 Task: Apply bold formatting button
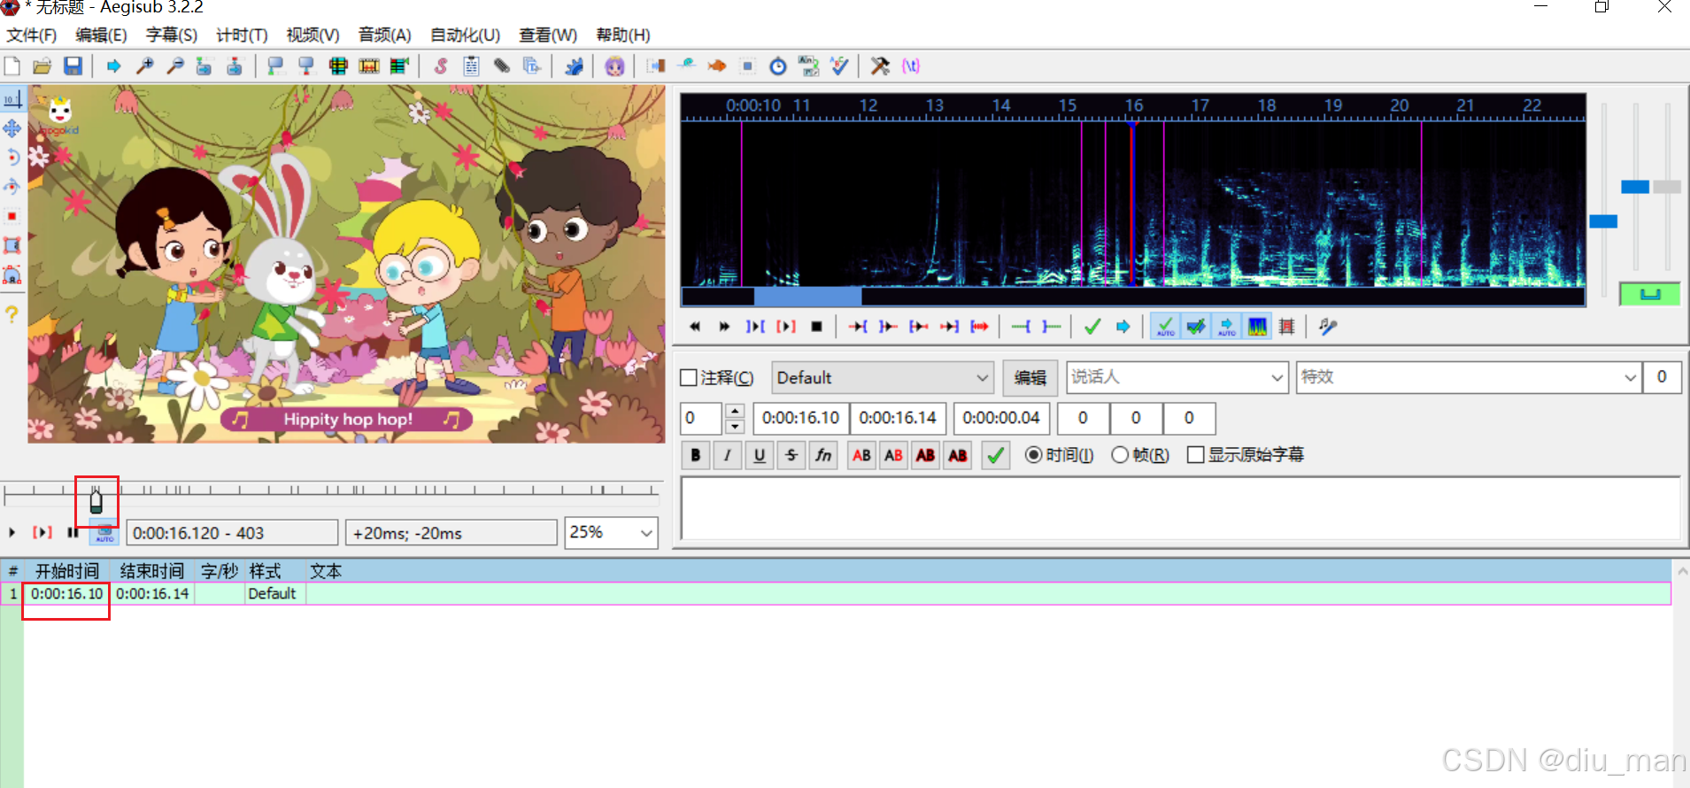coord(696,455)
